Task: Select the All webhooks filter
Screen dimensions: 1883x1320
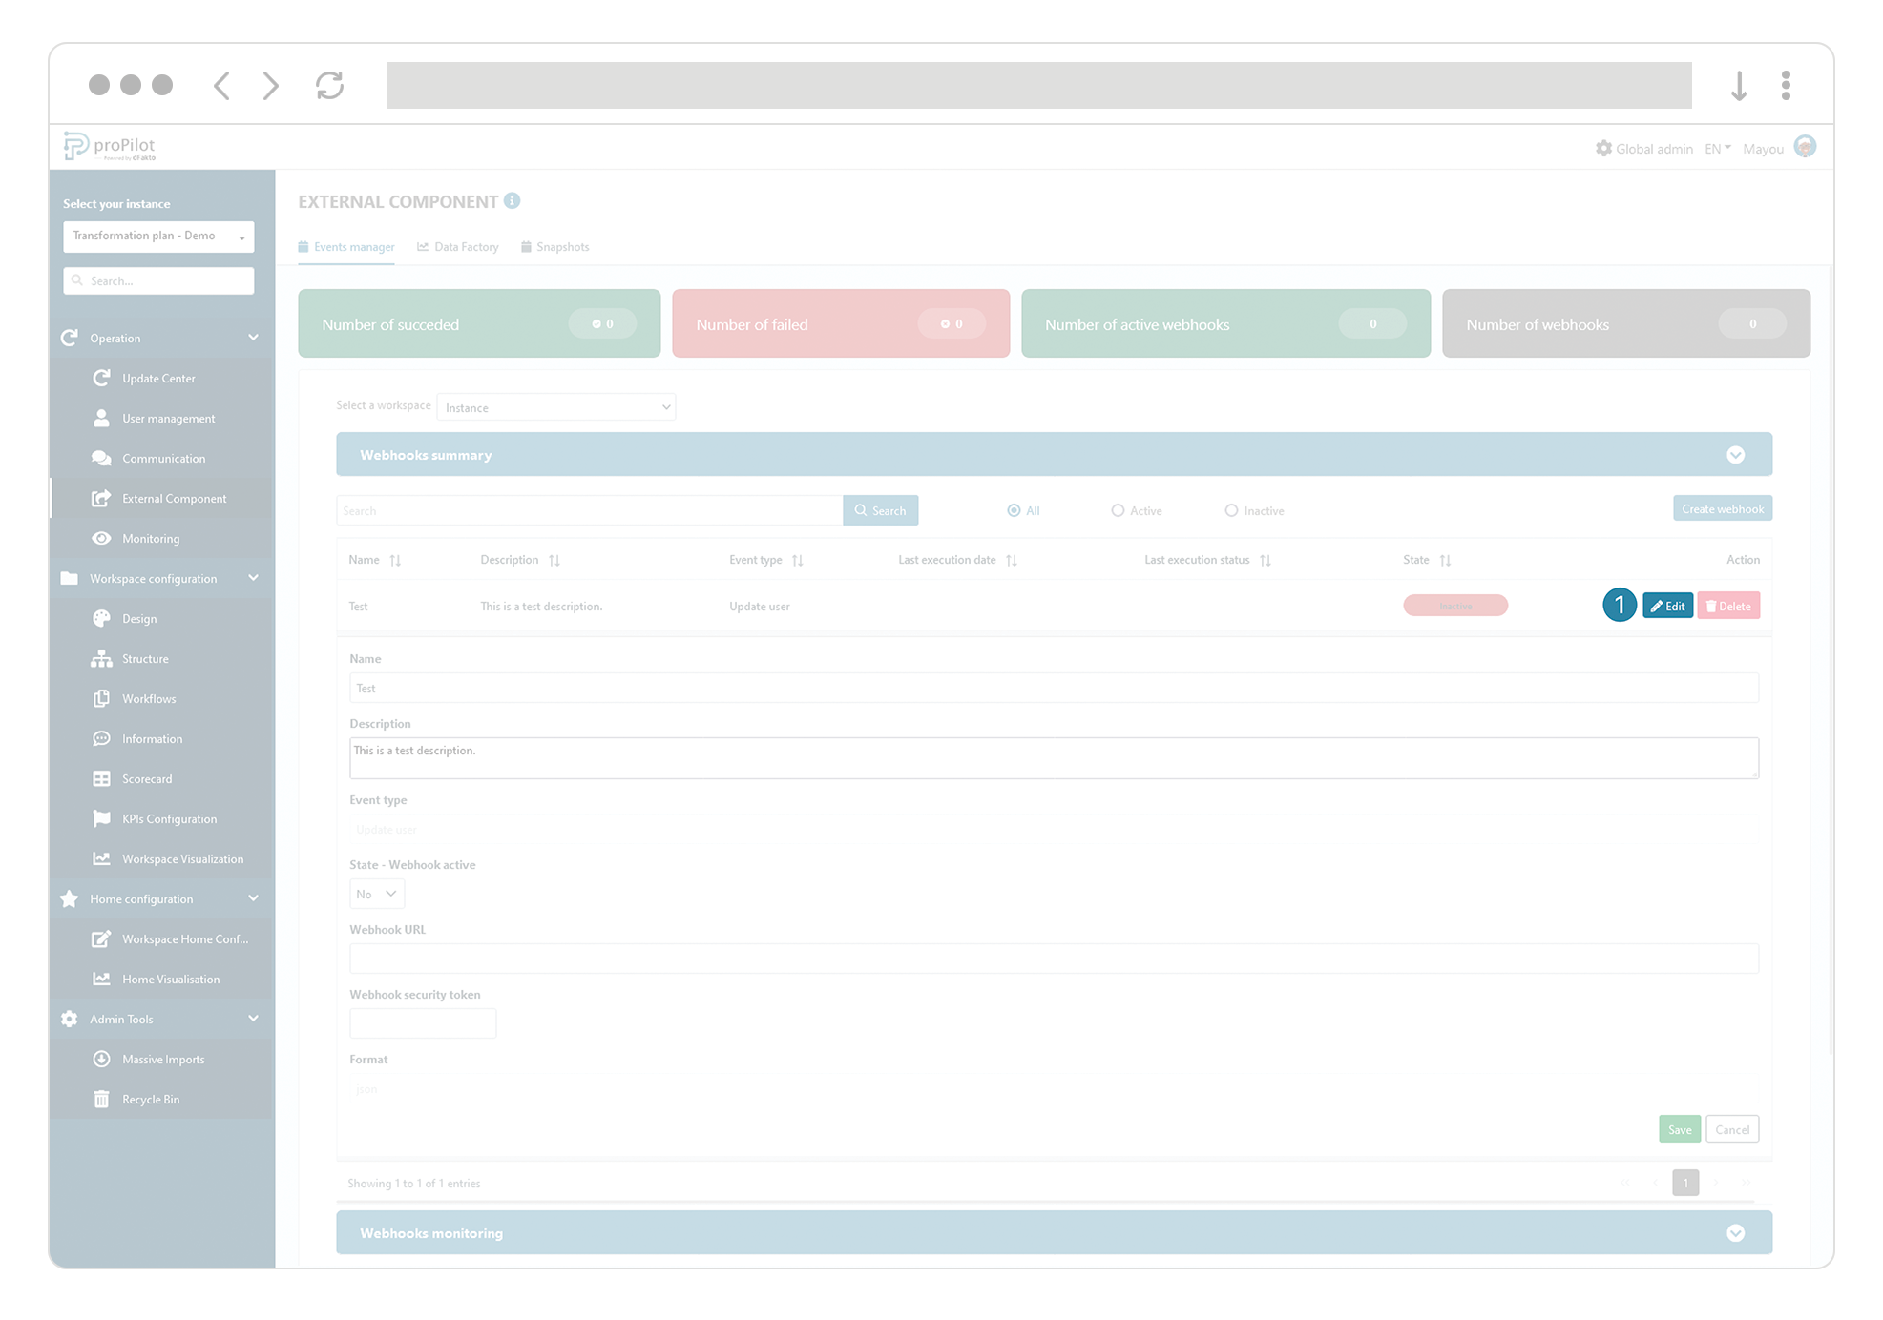Action: coord(1014,510)
